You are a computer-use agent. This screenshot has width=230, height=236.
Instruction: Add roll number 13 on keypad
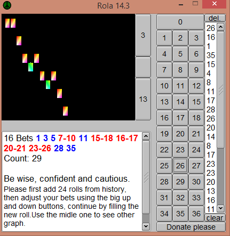point(164,102)
